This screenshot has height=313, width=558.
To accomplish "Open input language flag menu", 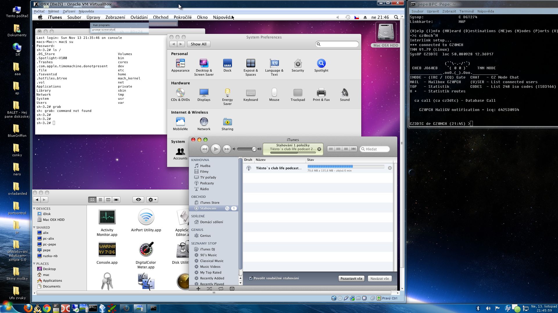I will coord(357,17).
